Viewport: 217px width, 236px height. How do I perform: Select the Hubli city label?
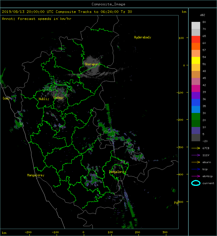[x=43, y=99]
